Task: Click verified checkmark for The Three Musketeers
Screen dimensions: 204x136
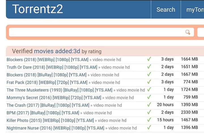Action: [x=149, y=89]
